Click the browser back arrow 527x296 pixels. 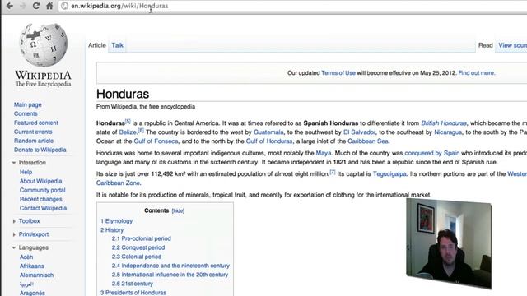10,6
